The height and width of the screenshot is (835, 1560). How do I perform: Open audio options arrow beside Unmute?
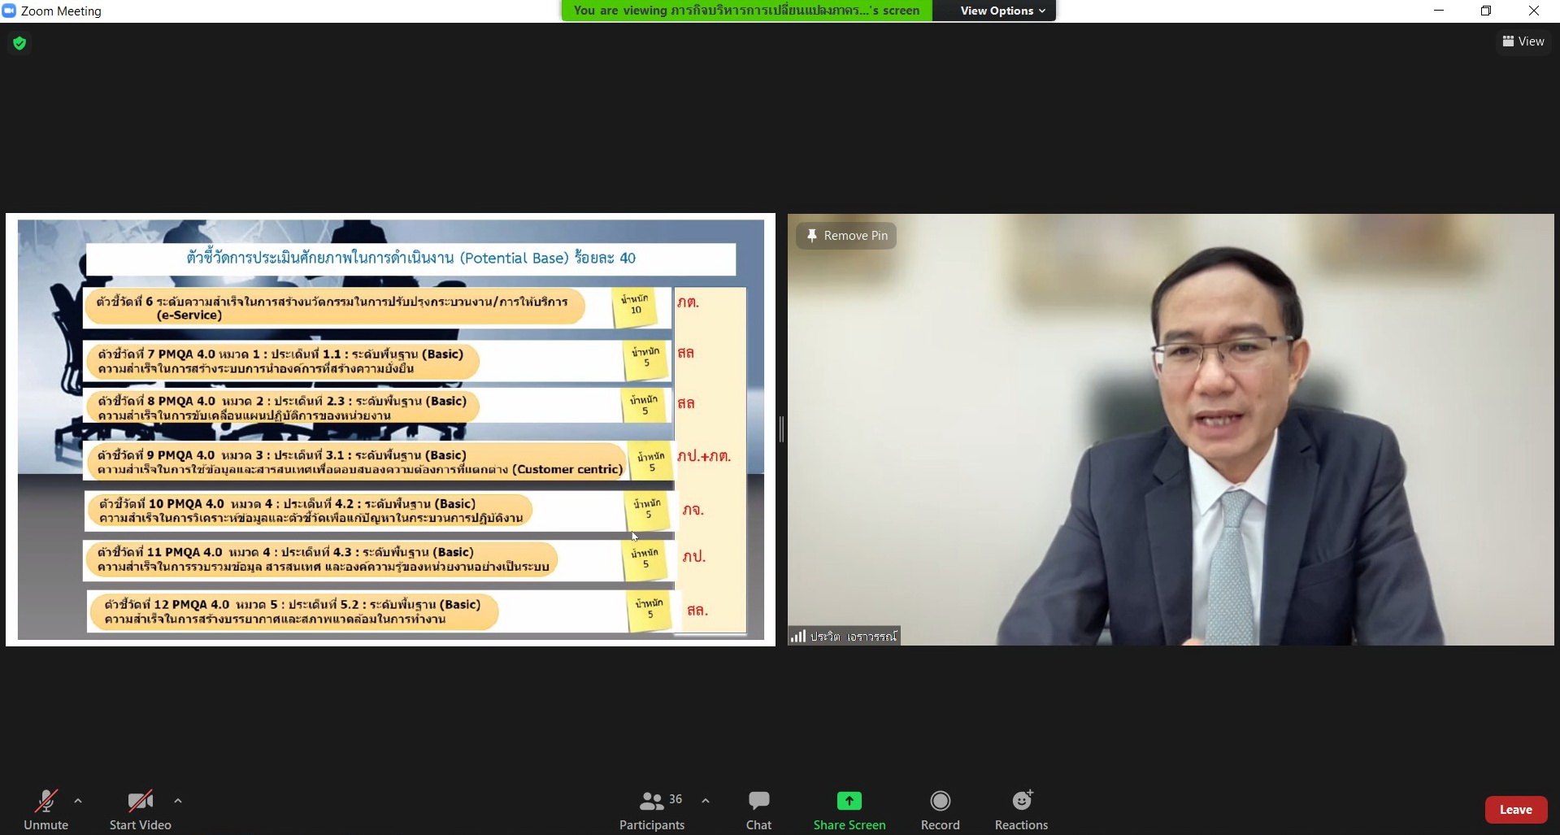[x=78, y=801]
